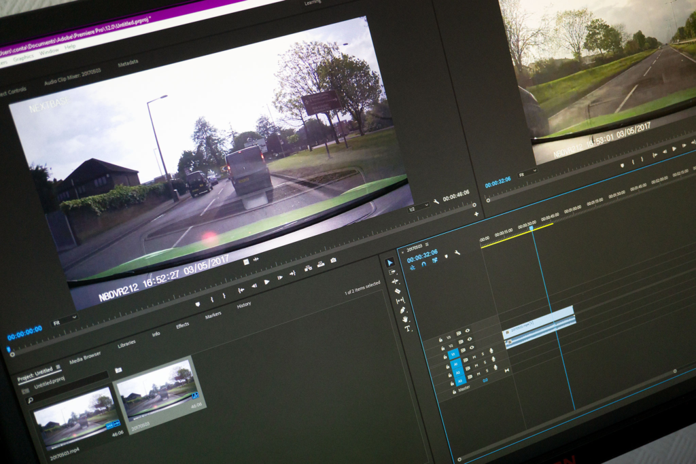Select the Razor tool in the toolbar
Screen dimensions: 696x464
398,291
